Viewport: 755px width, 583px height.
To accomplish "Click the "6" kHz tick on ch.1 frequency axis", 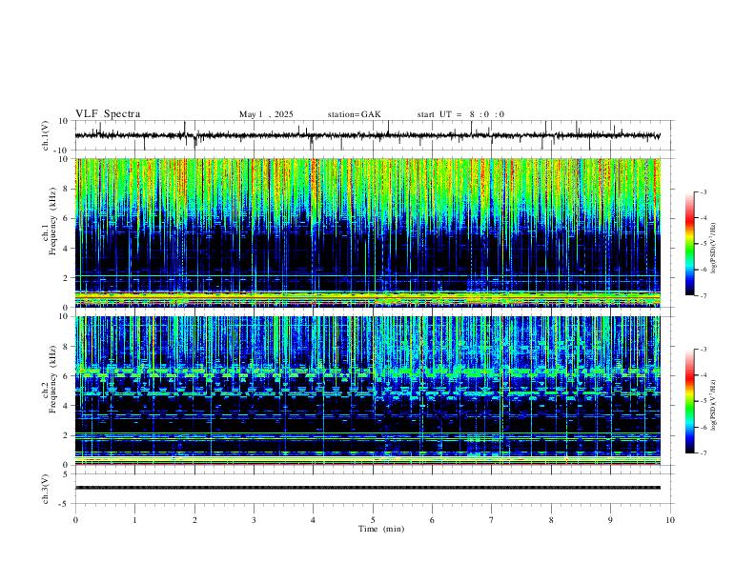I will 67,218.
